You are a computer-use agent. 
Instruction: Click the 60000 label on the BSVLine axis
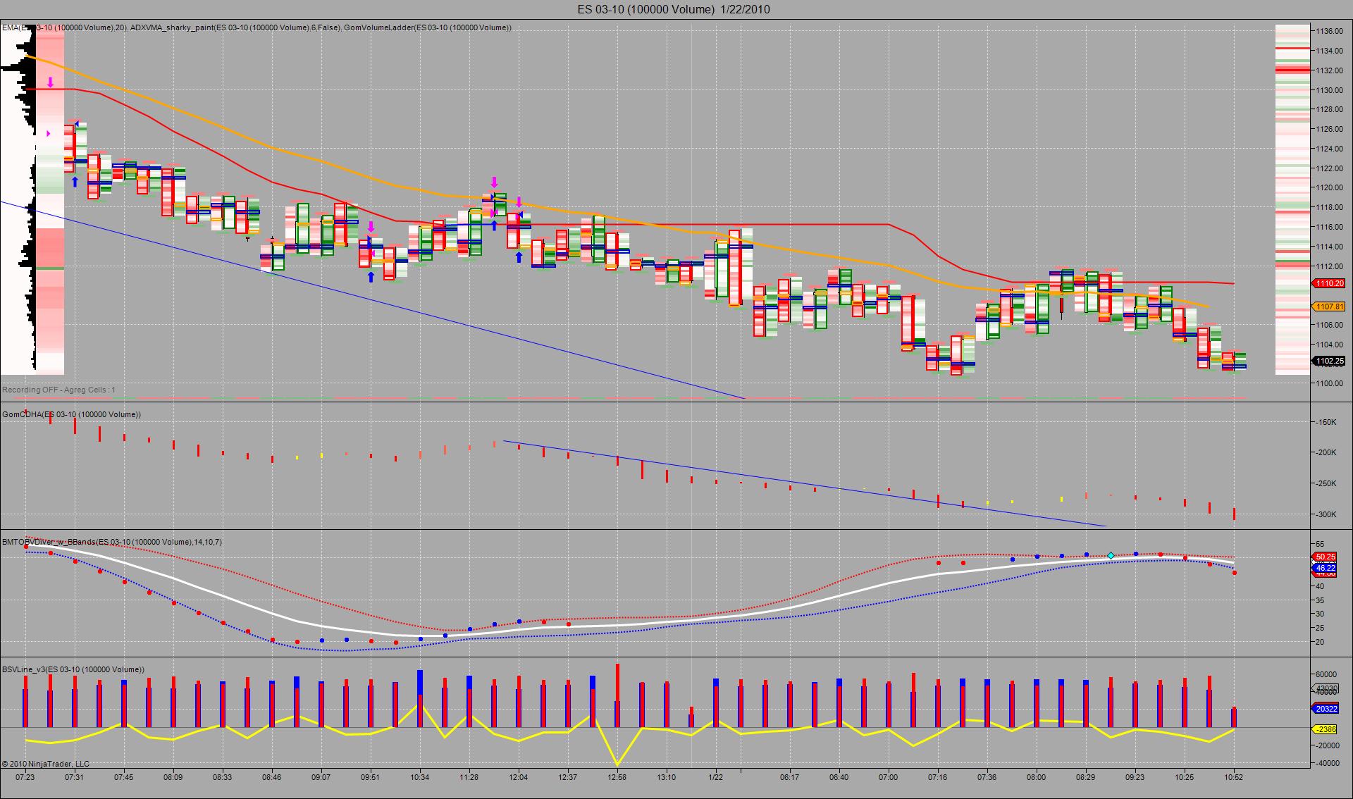(1327, 674)
